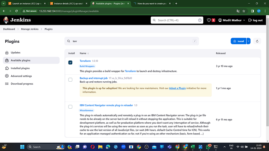Image resolution: width=269 pixels, height=151 pixels.
Task: Click the Miscellaneous category tag
Action: [x=86, y=110]
